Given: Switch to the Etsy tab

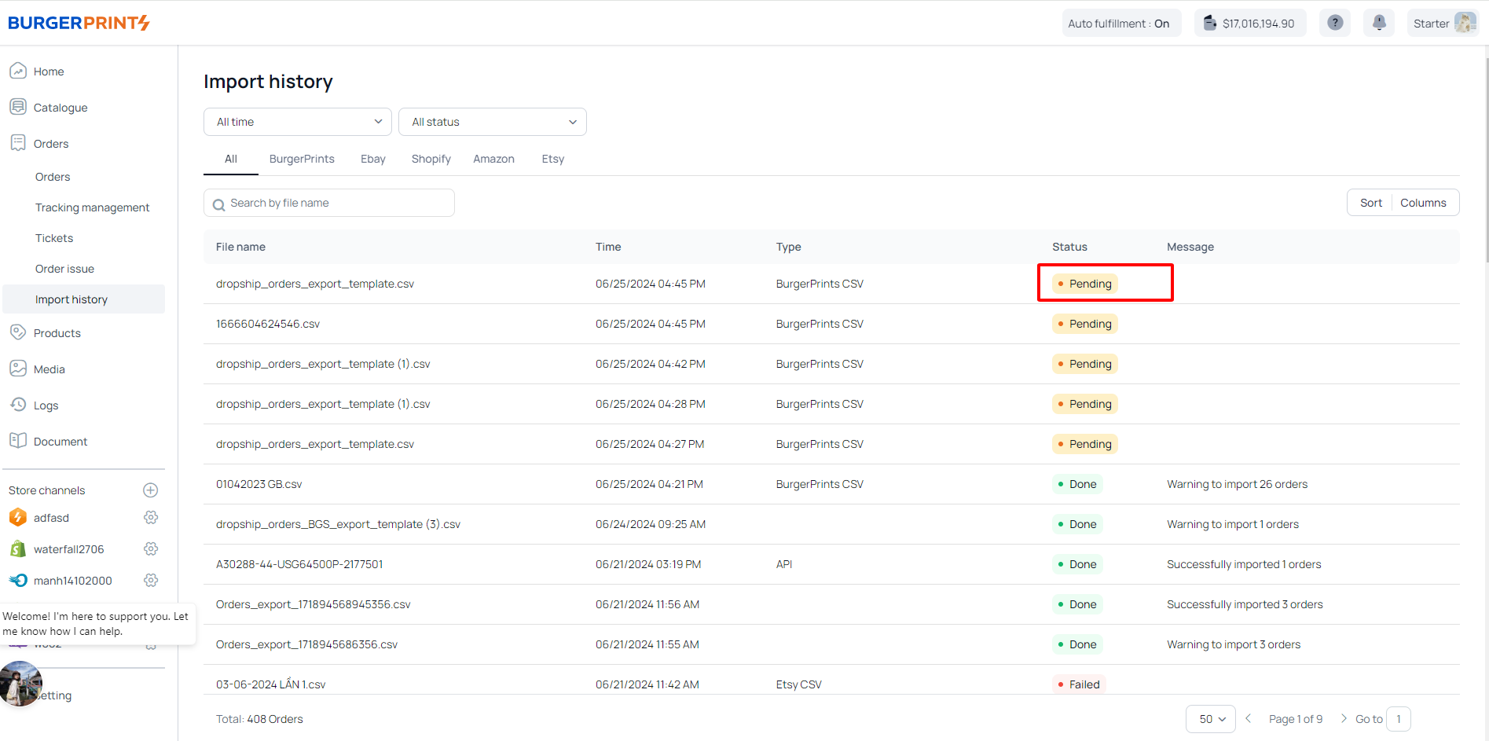Looking at the screenshot, I should pos(552,159).
